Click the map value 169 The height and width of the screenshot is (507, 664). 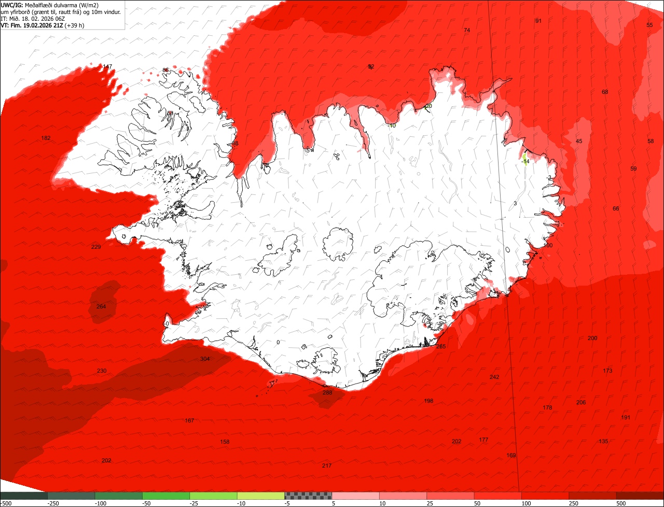click(x=511, y=455)
